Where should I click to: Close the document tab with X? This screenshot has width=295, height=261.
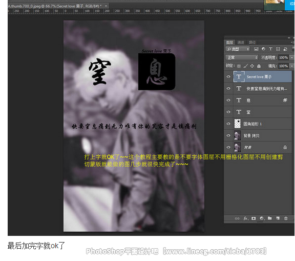click(x=106, y=6)
